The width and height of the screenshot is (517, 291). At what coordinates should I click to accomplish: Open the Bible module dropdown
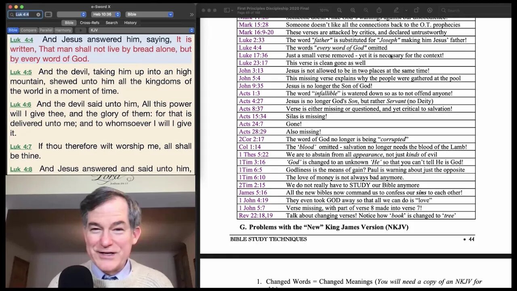[149, 15]
